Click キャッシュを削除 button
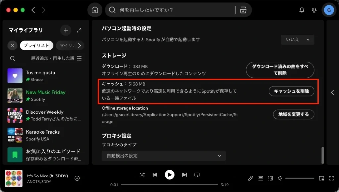 [291, 91]
